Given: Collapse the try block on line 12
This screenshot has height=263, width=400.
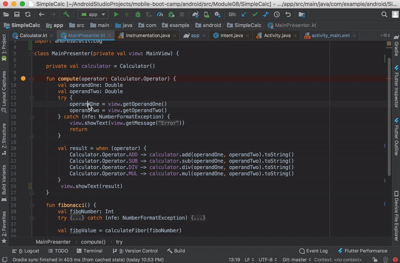Looking at the screenshot, I should 31,98.
